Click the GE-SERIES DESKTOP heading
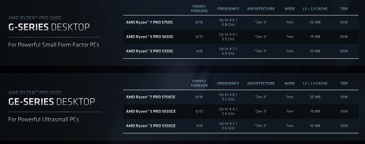This screenshot has height=144, width=365. (x=51, y=102)
